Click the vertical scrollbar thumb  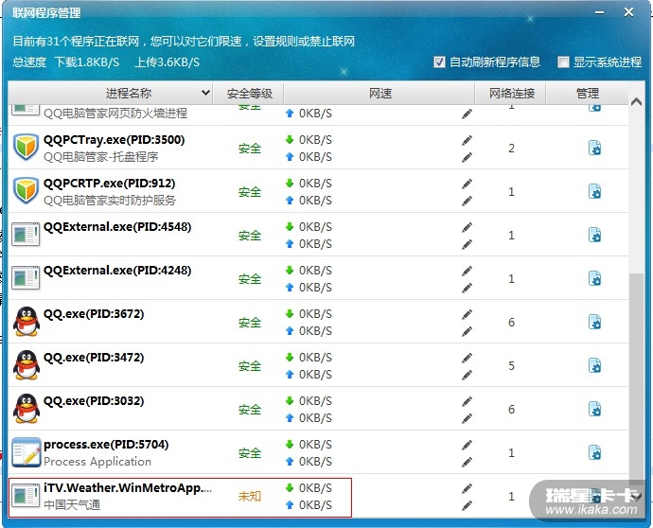[636, 378]
